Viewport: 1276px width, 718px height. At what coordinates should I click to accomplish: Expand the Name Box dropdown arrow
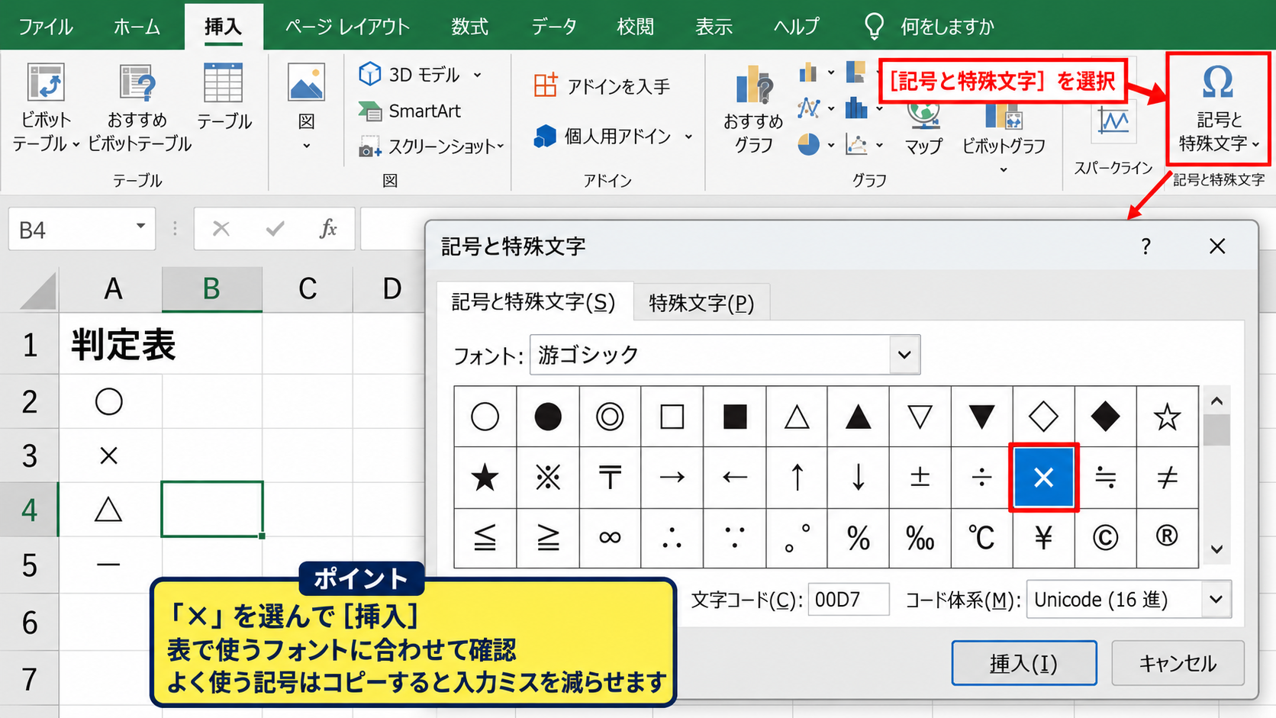[140, 227]
